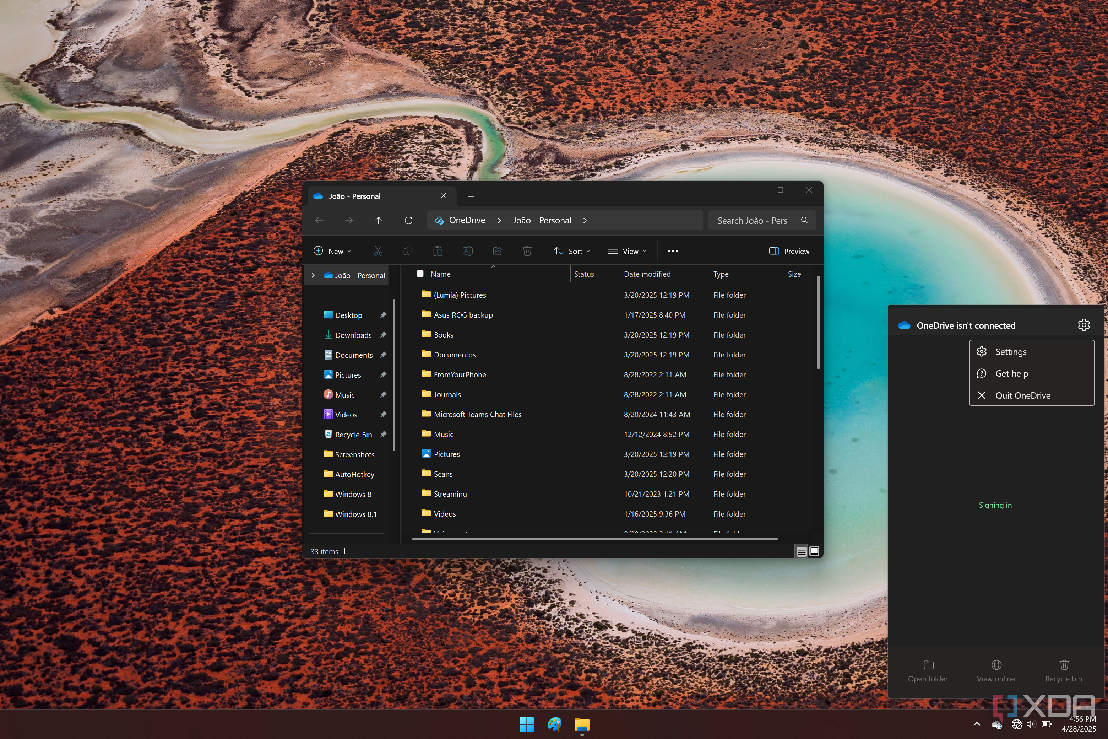This screenshot has width=1108, height=739.
Task: Expand João - Personal tree node
Action: 313,275
